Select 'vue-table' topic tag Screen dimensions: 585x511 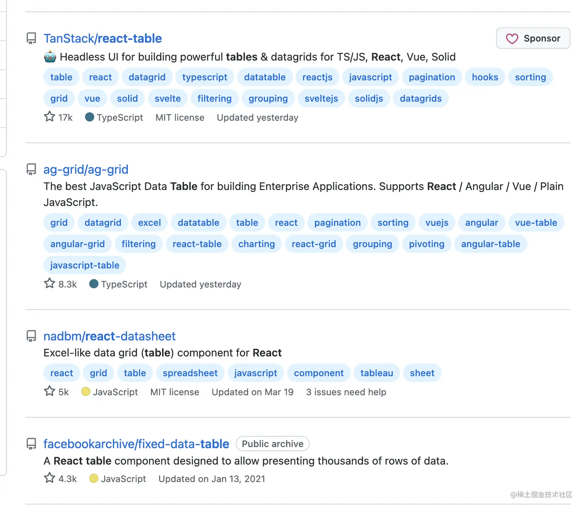(x=536, y=222)
